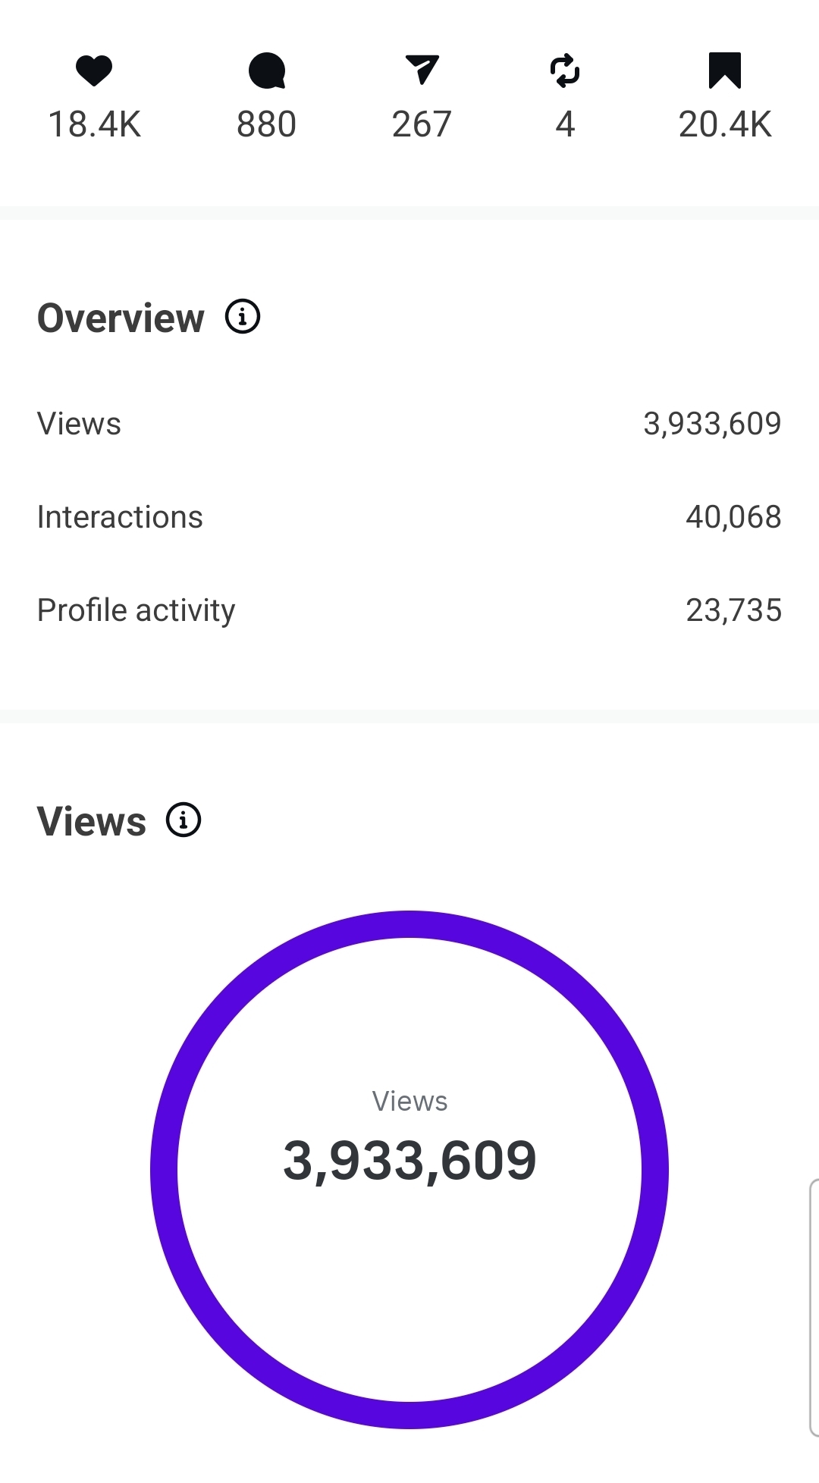Click the 20.4K saves count
The height and width of the screenshot is (1483, 819).
coord(724,124)
